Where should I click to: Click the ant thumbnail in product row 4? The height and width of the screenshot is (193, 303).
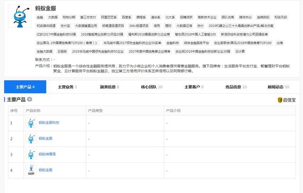(31, 170)
